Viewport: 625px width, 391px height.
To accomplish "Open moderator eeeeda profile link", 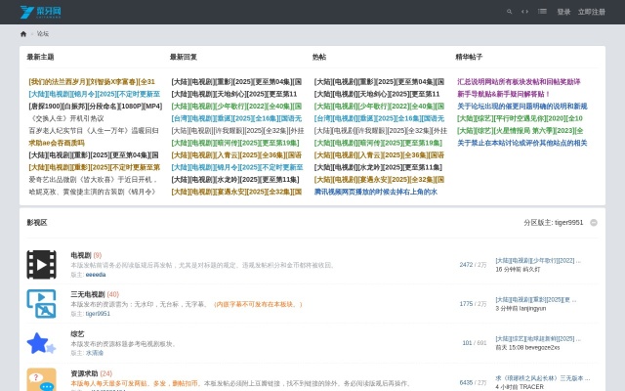I will (96, 275).
